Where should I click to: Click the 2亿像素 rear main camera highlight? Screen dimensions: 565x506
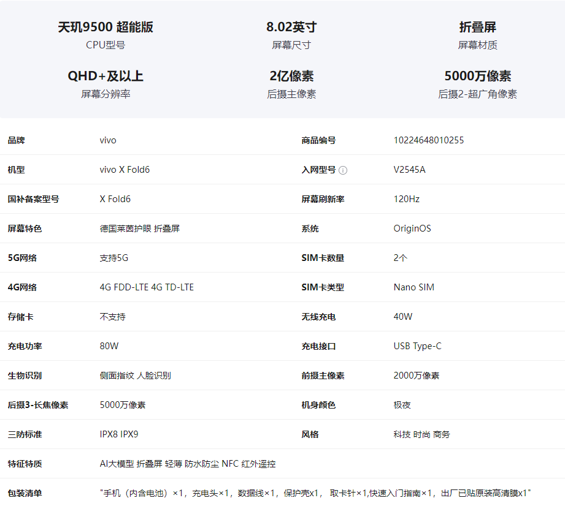click(291, 84)
